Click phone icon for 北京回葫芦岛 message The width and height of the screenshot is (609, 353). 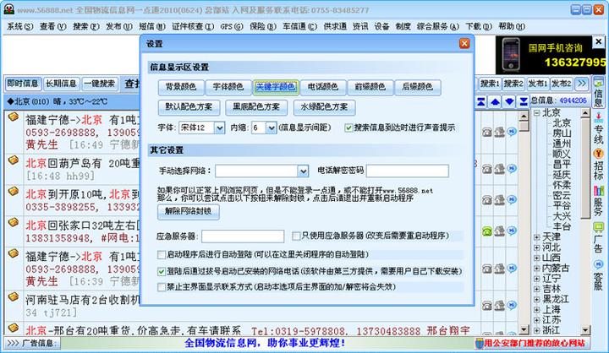pos(486,169)
